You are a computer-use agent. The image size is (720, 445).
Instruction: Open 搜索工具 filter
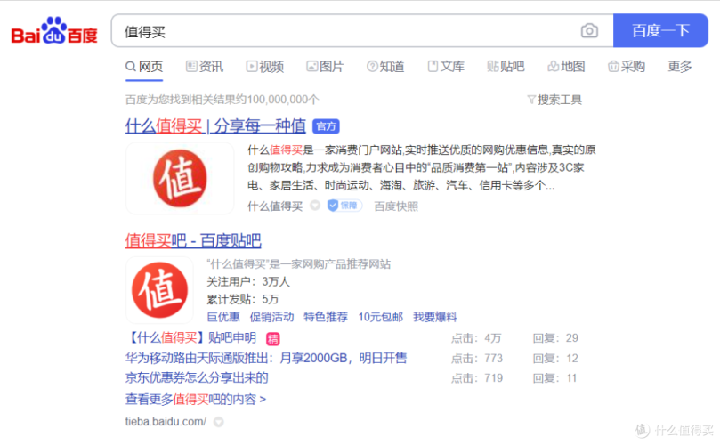554,100
